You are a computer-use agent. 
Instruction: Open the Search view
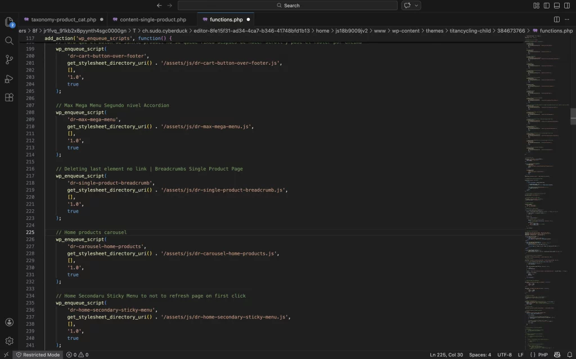pos(8,41)
